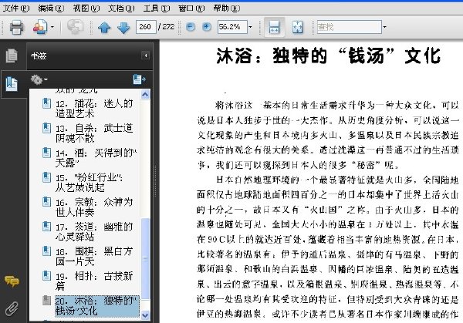Open bookmark 12. 插花：迷人的造型艺术
The image size is (463, 323).
94,109
